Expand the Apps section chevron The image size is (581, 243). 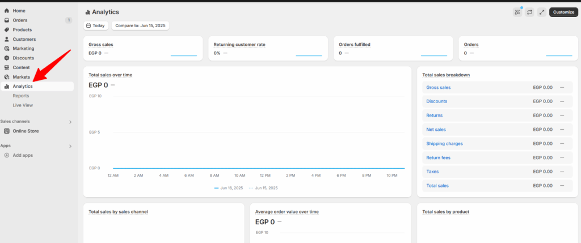70,146
